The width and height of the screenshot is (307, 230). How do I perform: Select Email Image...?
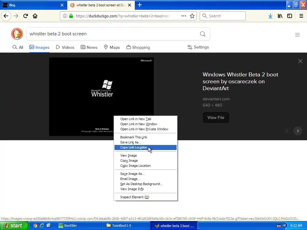145,179
